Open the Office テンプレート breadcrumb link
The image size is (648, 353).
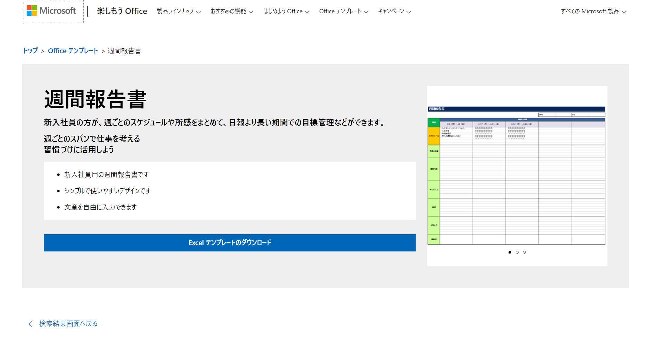click(73, 51)
